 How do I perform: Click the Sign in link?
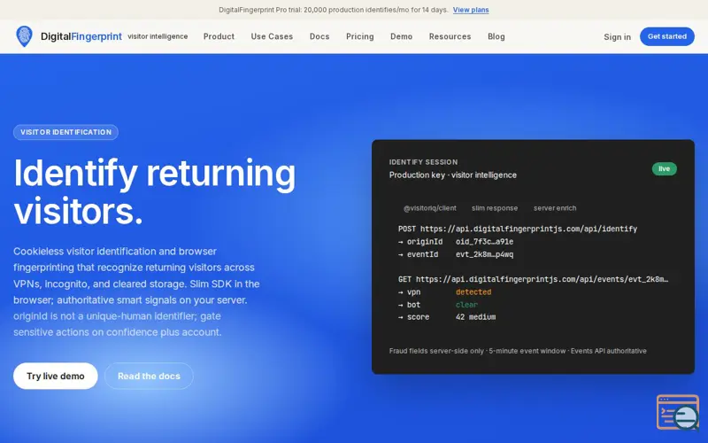pos(617,37)
